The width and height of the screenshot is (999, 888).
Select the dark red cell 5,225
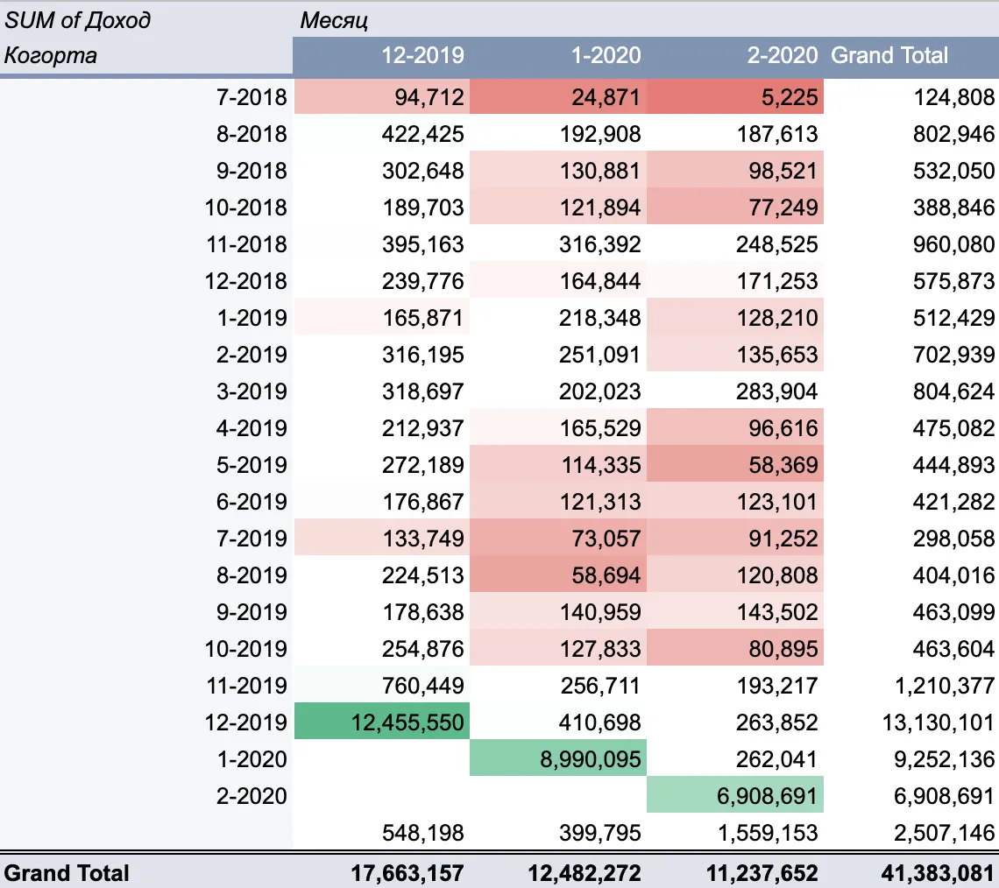click(735, 96)
